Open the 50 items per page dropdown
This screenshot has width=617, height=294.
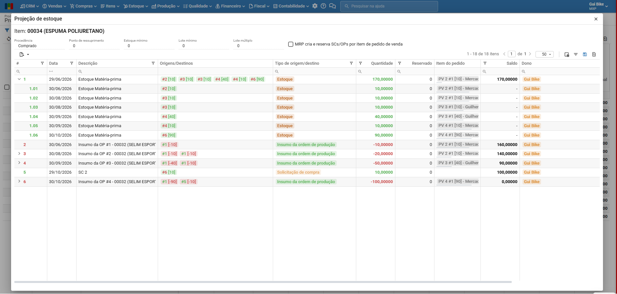(545, 54)
